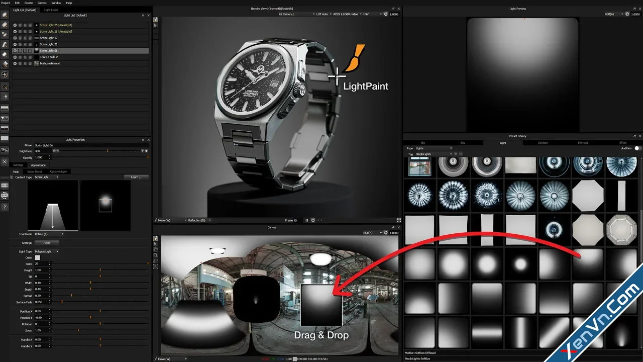Open the Project menu
Viewport: 643px width, 362px height.
[5, 3]
